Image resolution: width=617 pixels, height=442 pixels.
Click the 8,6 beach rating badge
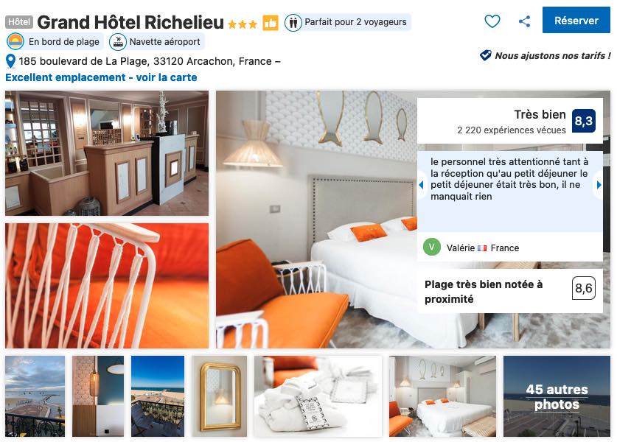coord(583,288)
